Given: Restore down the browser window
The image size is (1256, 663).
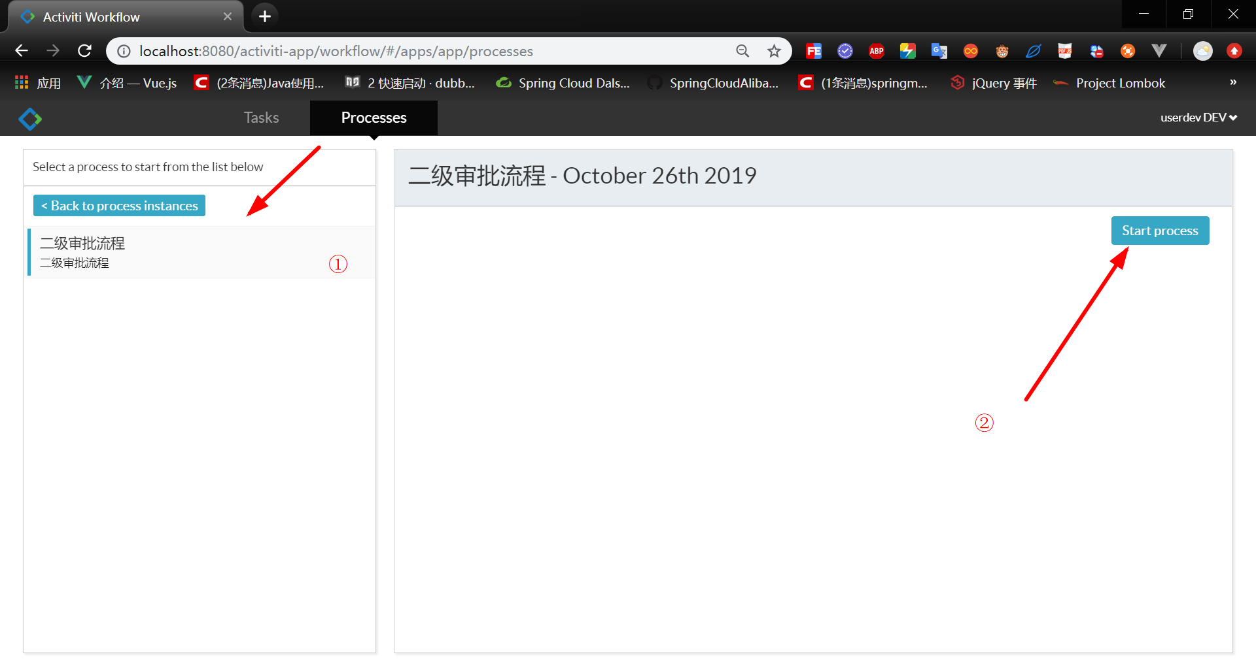Looking at the screenshot, I should [x=1188, y=14].
